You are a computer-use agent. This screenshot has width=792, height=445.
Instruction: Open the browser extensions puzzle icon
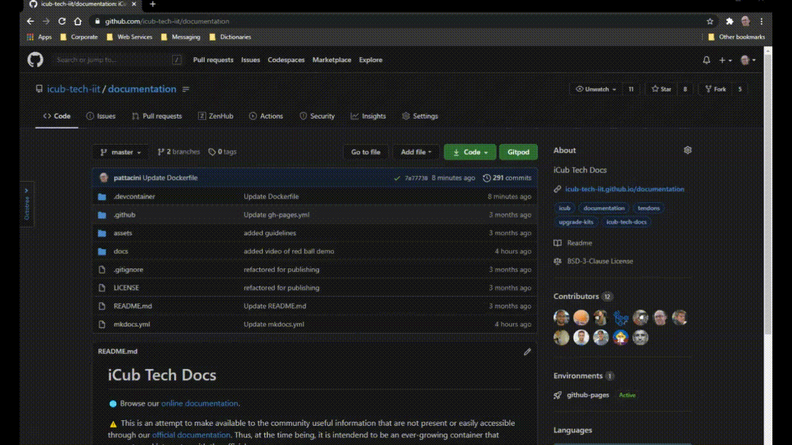tap(730, 21)
